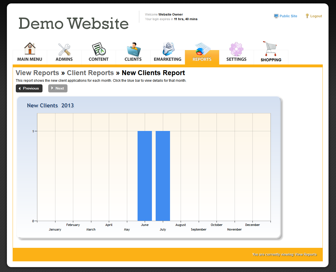Click the June blue bar
This screenshot has height=272, width=336.
145,176
